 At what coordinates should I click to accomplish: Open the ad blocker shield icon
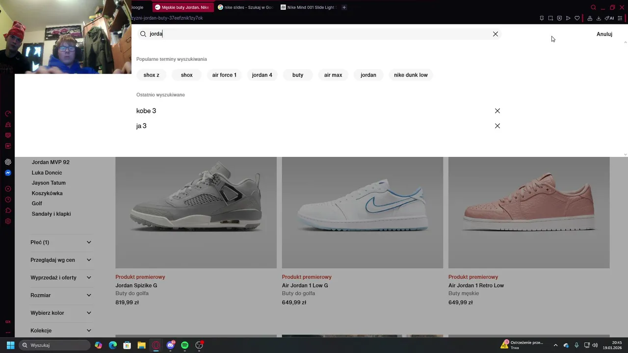pyautogui.click(x=559, y=18)
